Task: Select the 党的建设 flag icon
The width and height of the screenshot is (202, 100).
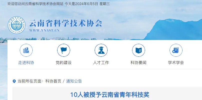Action: point(64,50)
